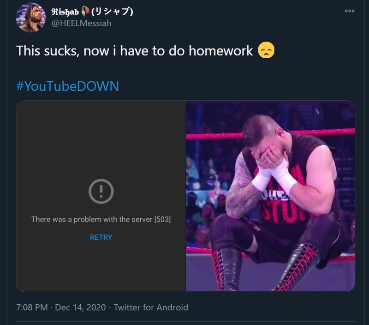369x325 pixels.
Task: Click the disappointed face emoji
Action: (x=266, y=50)
